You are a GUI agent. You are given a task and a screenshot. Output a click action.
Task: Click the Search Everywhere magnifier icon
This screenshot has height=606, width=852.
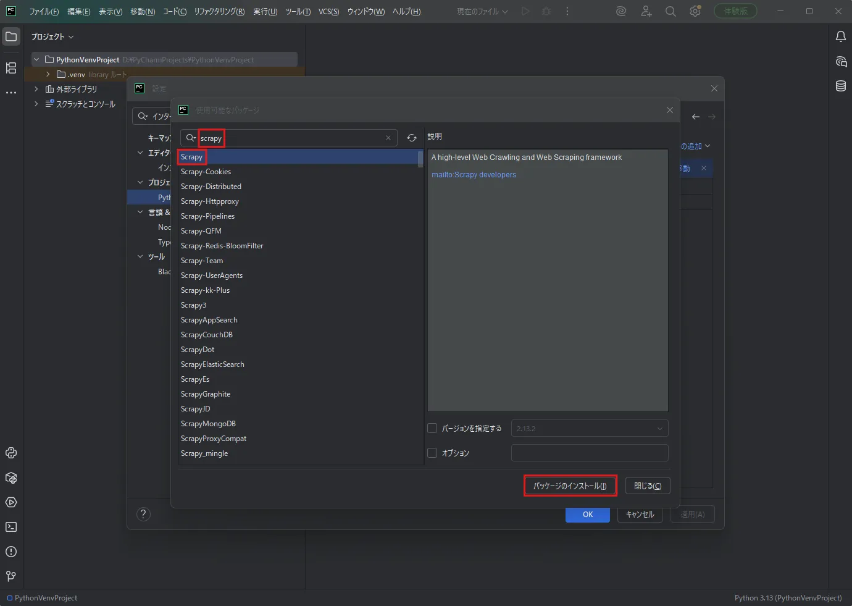point(670,11)
